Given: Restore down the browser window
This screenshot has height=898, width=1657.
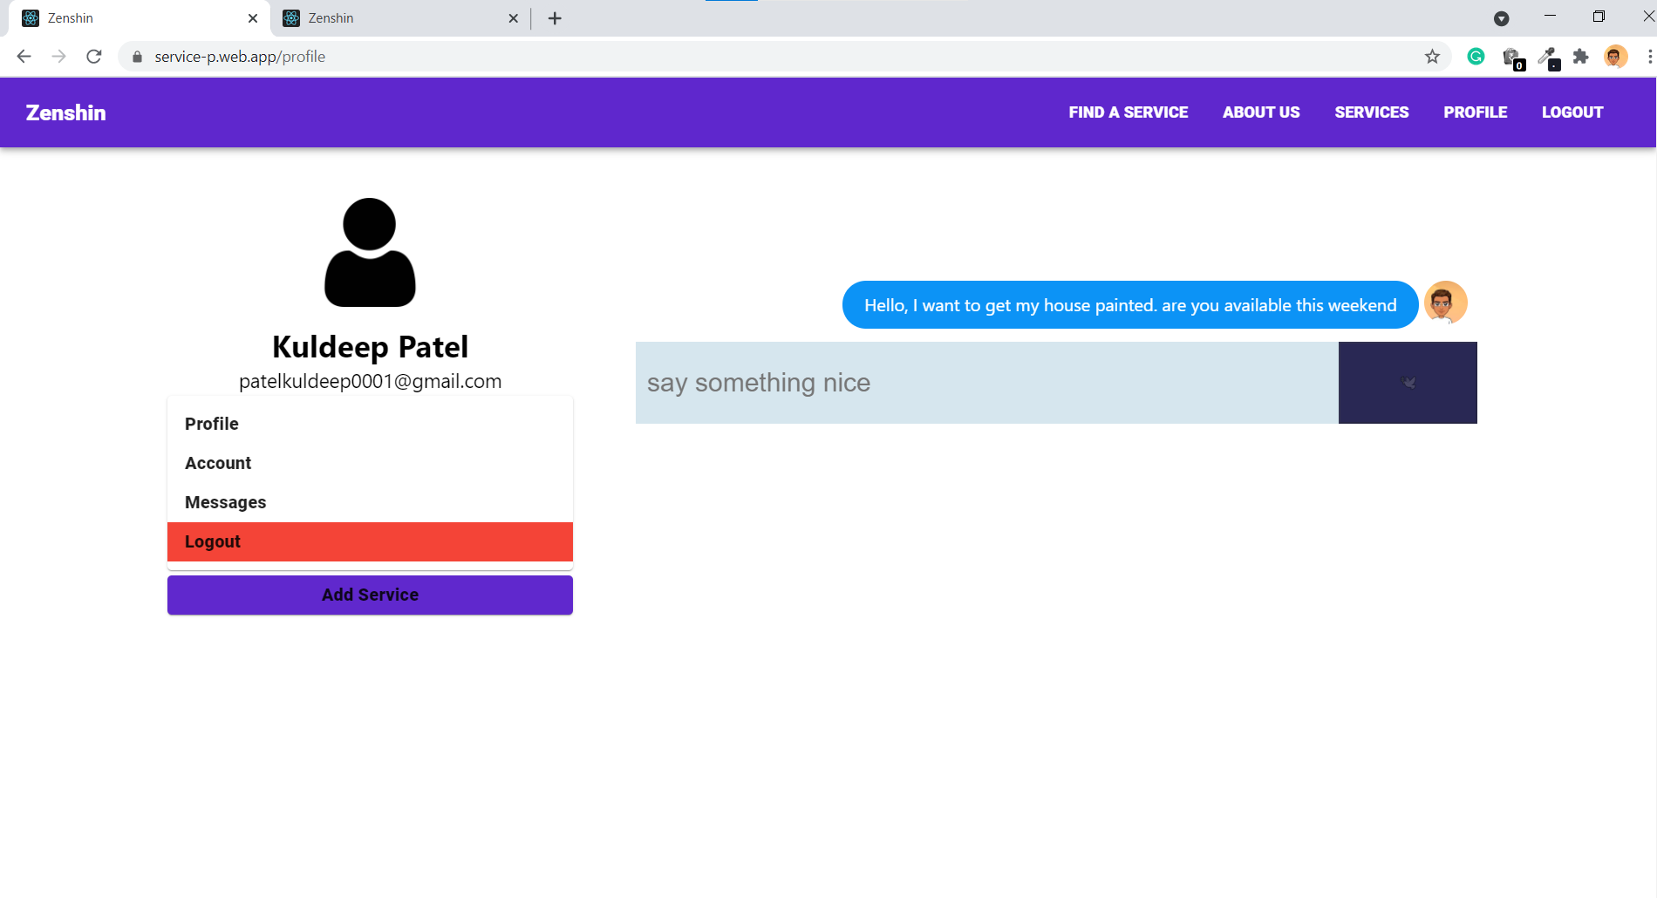Looking at the screenshot, I should pyautogui.click(x=1599, y=17).
